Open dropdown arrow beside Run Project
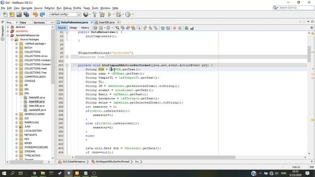This screenshot has height=177, width=315. 114,14
